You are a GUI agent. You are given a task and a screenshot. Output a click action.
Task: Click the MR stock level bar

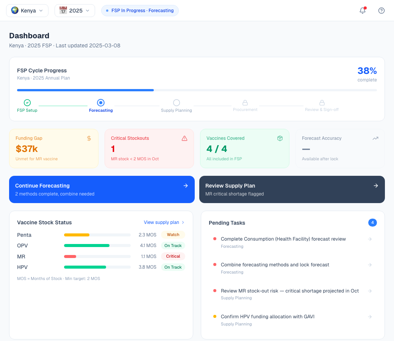pos(97,257)
